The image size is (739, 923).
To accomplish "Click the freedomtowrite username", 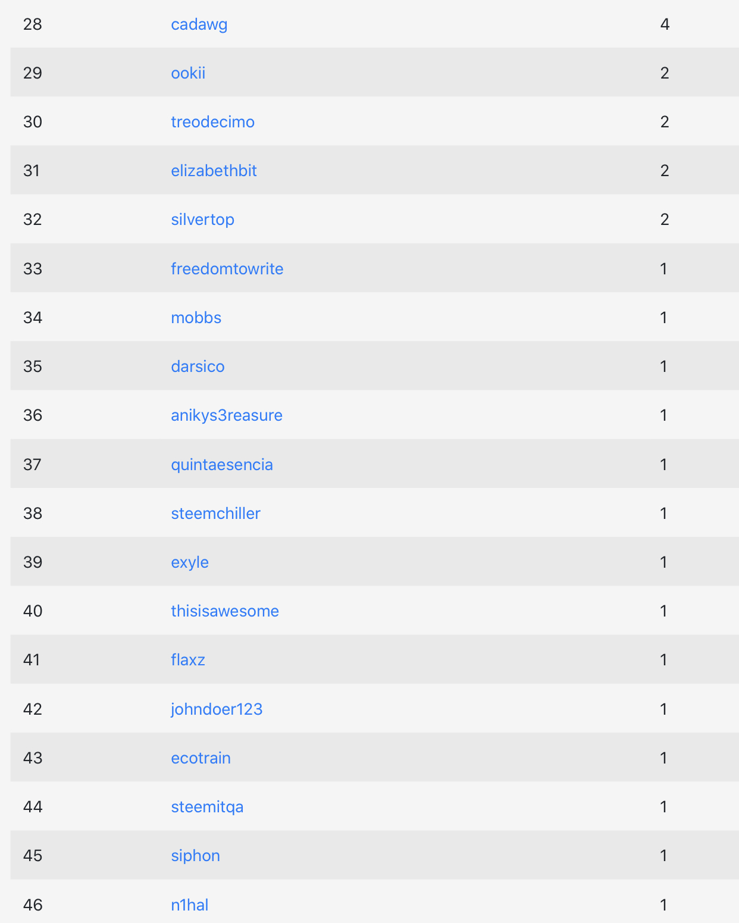I will point(227,269).
